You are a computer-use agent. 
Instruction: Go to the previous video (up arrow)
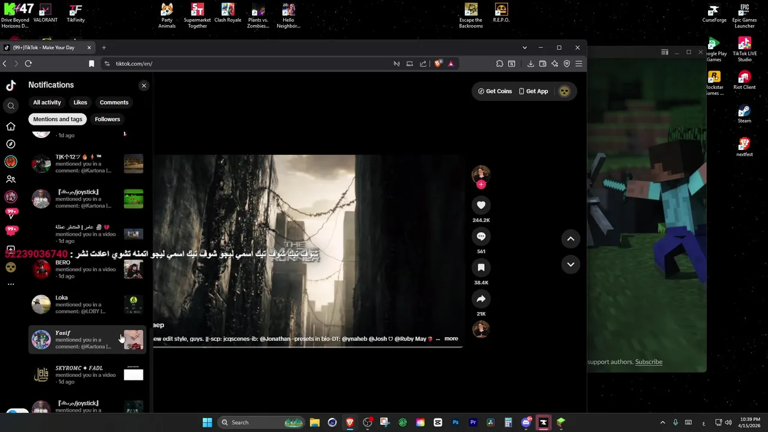[571, 239]
